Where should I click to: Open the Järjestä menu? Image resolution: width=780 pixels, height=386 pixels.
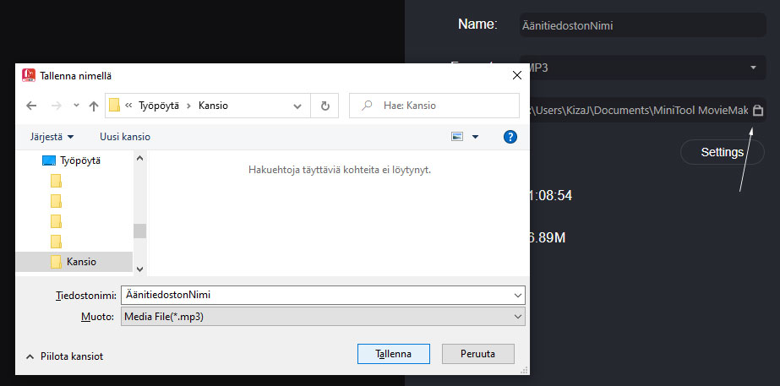click(52, 136)
